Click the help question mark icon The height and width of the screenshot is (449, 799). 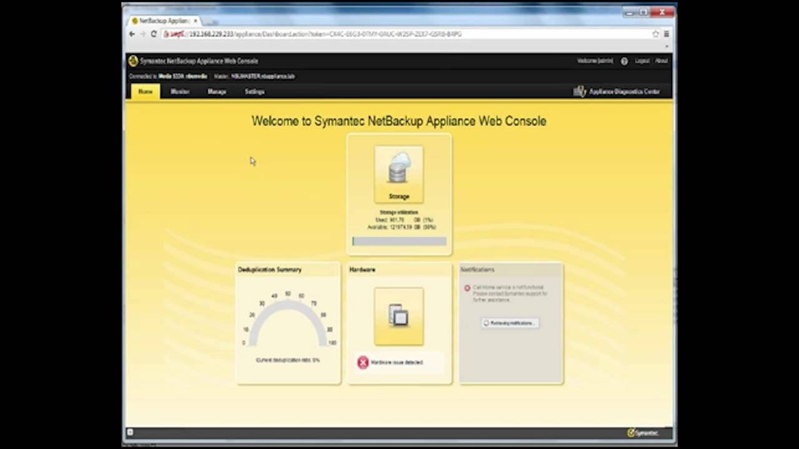[x=624, y=61]
